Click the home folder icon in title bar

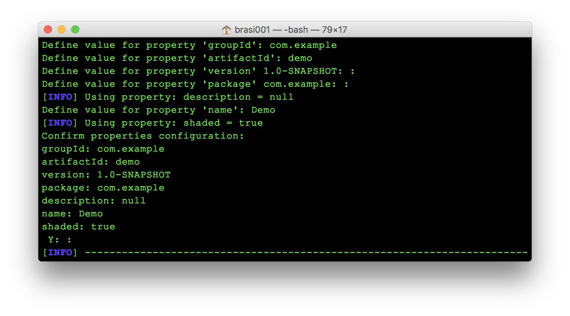(x=226, y=30)
